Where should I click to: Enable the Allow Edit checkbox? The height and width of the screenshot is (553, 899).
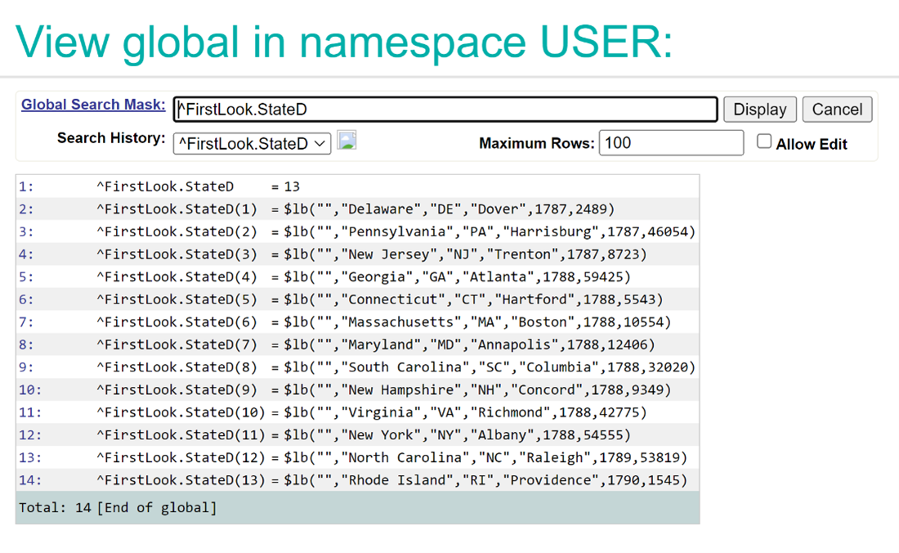click(763, 142)
